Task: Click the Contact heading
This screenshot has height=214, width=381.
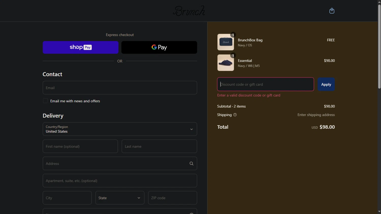Action: click(x=52, y=74)
